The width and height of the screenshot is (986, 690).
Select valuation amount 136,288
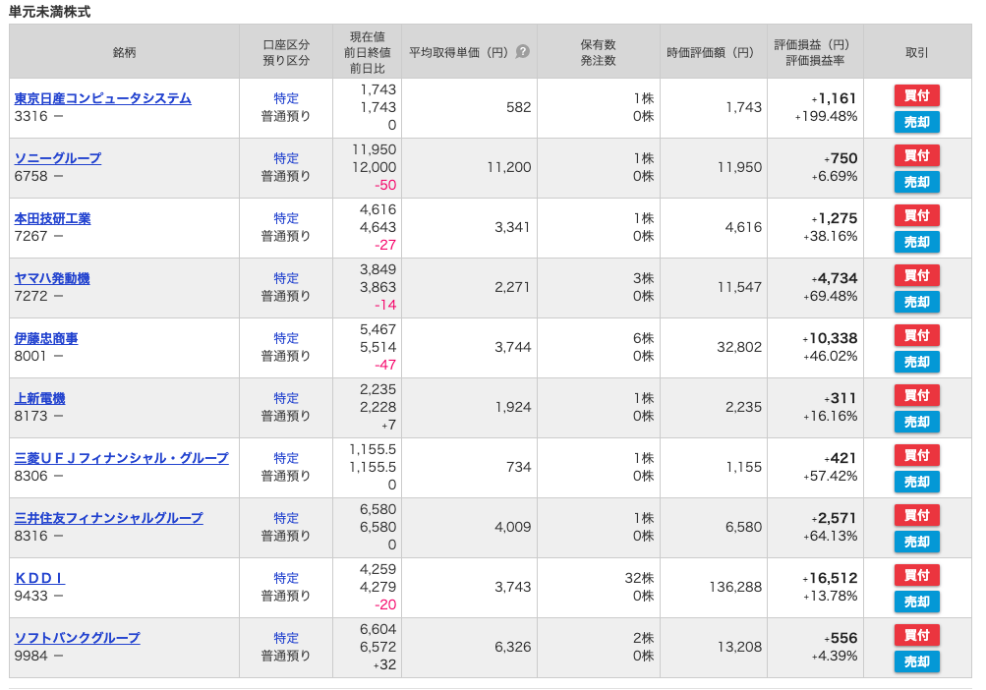click(x=735, y=587)
